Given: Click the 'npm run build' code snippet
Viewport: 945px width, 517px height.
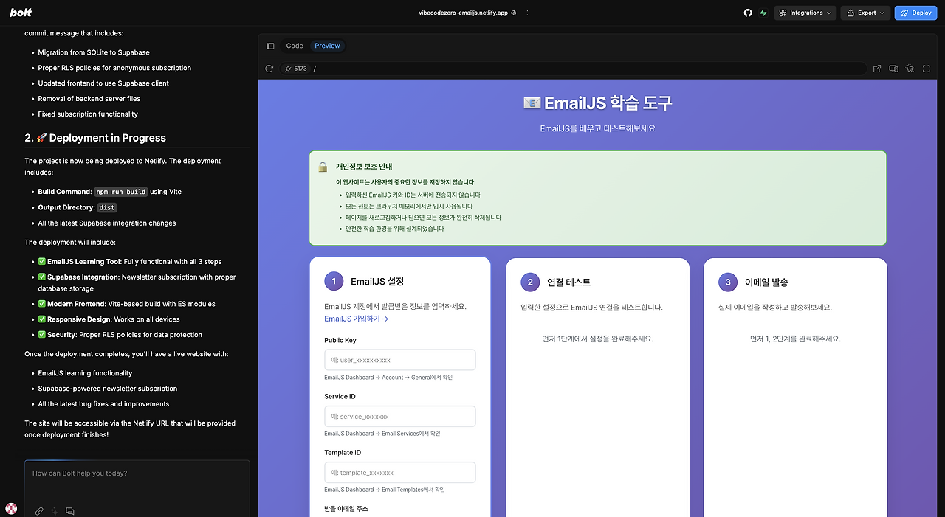Looking at the screenshot, I should click(121, 192).
